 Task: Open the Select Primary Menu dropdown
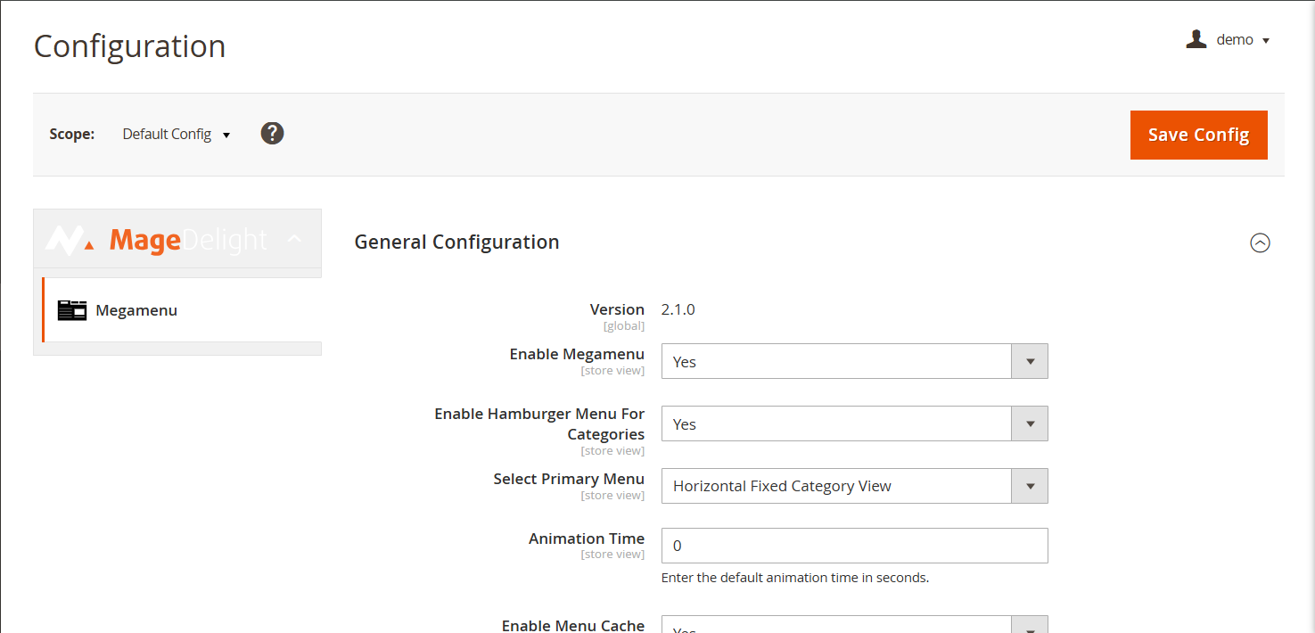coord(854,486)
